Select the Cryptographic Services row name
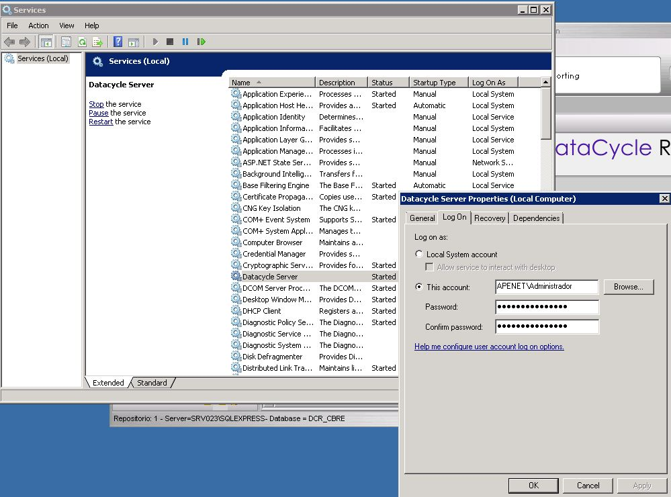The width and height of the screenshot is (671, 497). click(277, 265)
